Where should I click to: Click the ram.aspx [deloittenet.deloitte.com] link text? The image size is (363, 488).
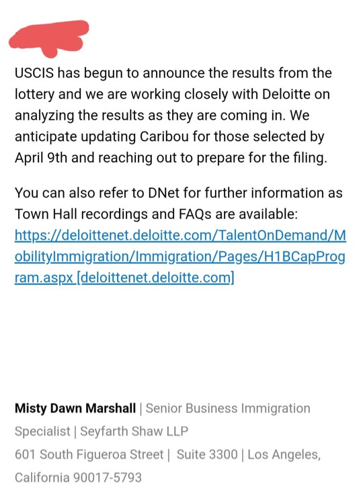pyautogui.click(x=124, y=278)
